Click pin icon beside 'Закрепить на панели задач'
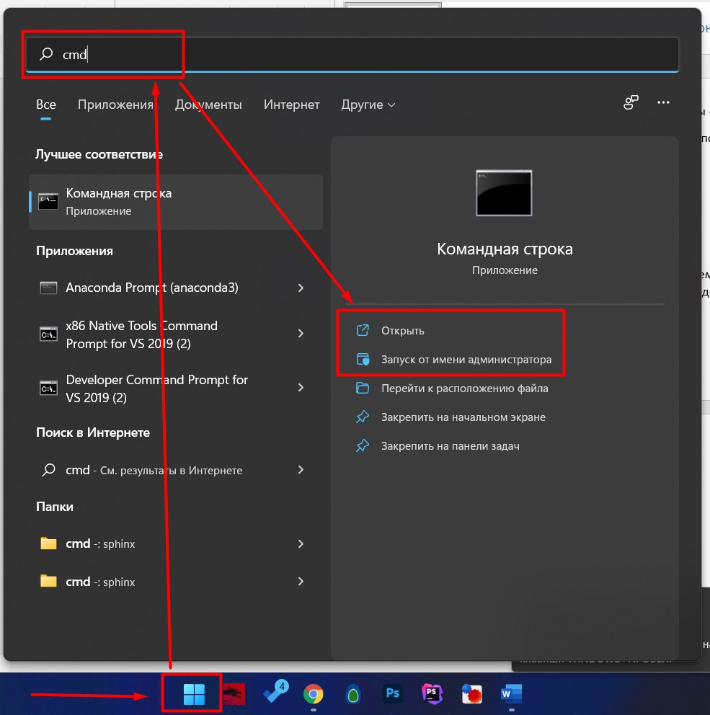The height and width of the screenshot is (715, 710). tap(363, 445)
